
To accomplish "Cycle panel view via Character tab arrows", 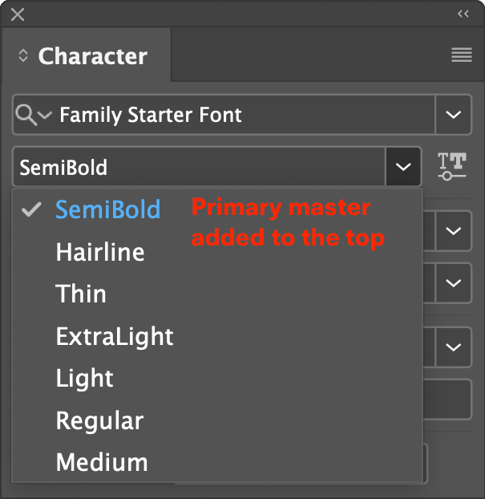I will (x=23, y=55).
